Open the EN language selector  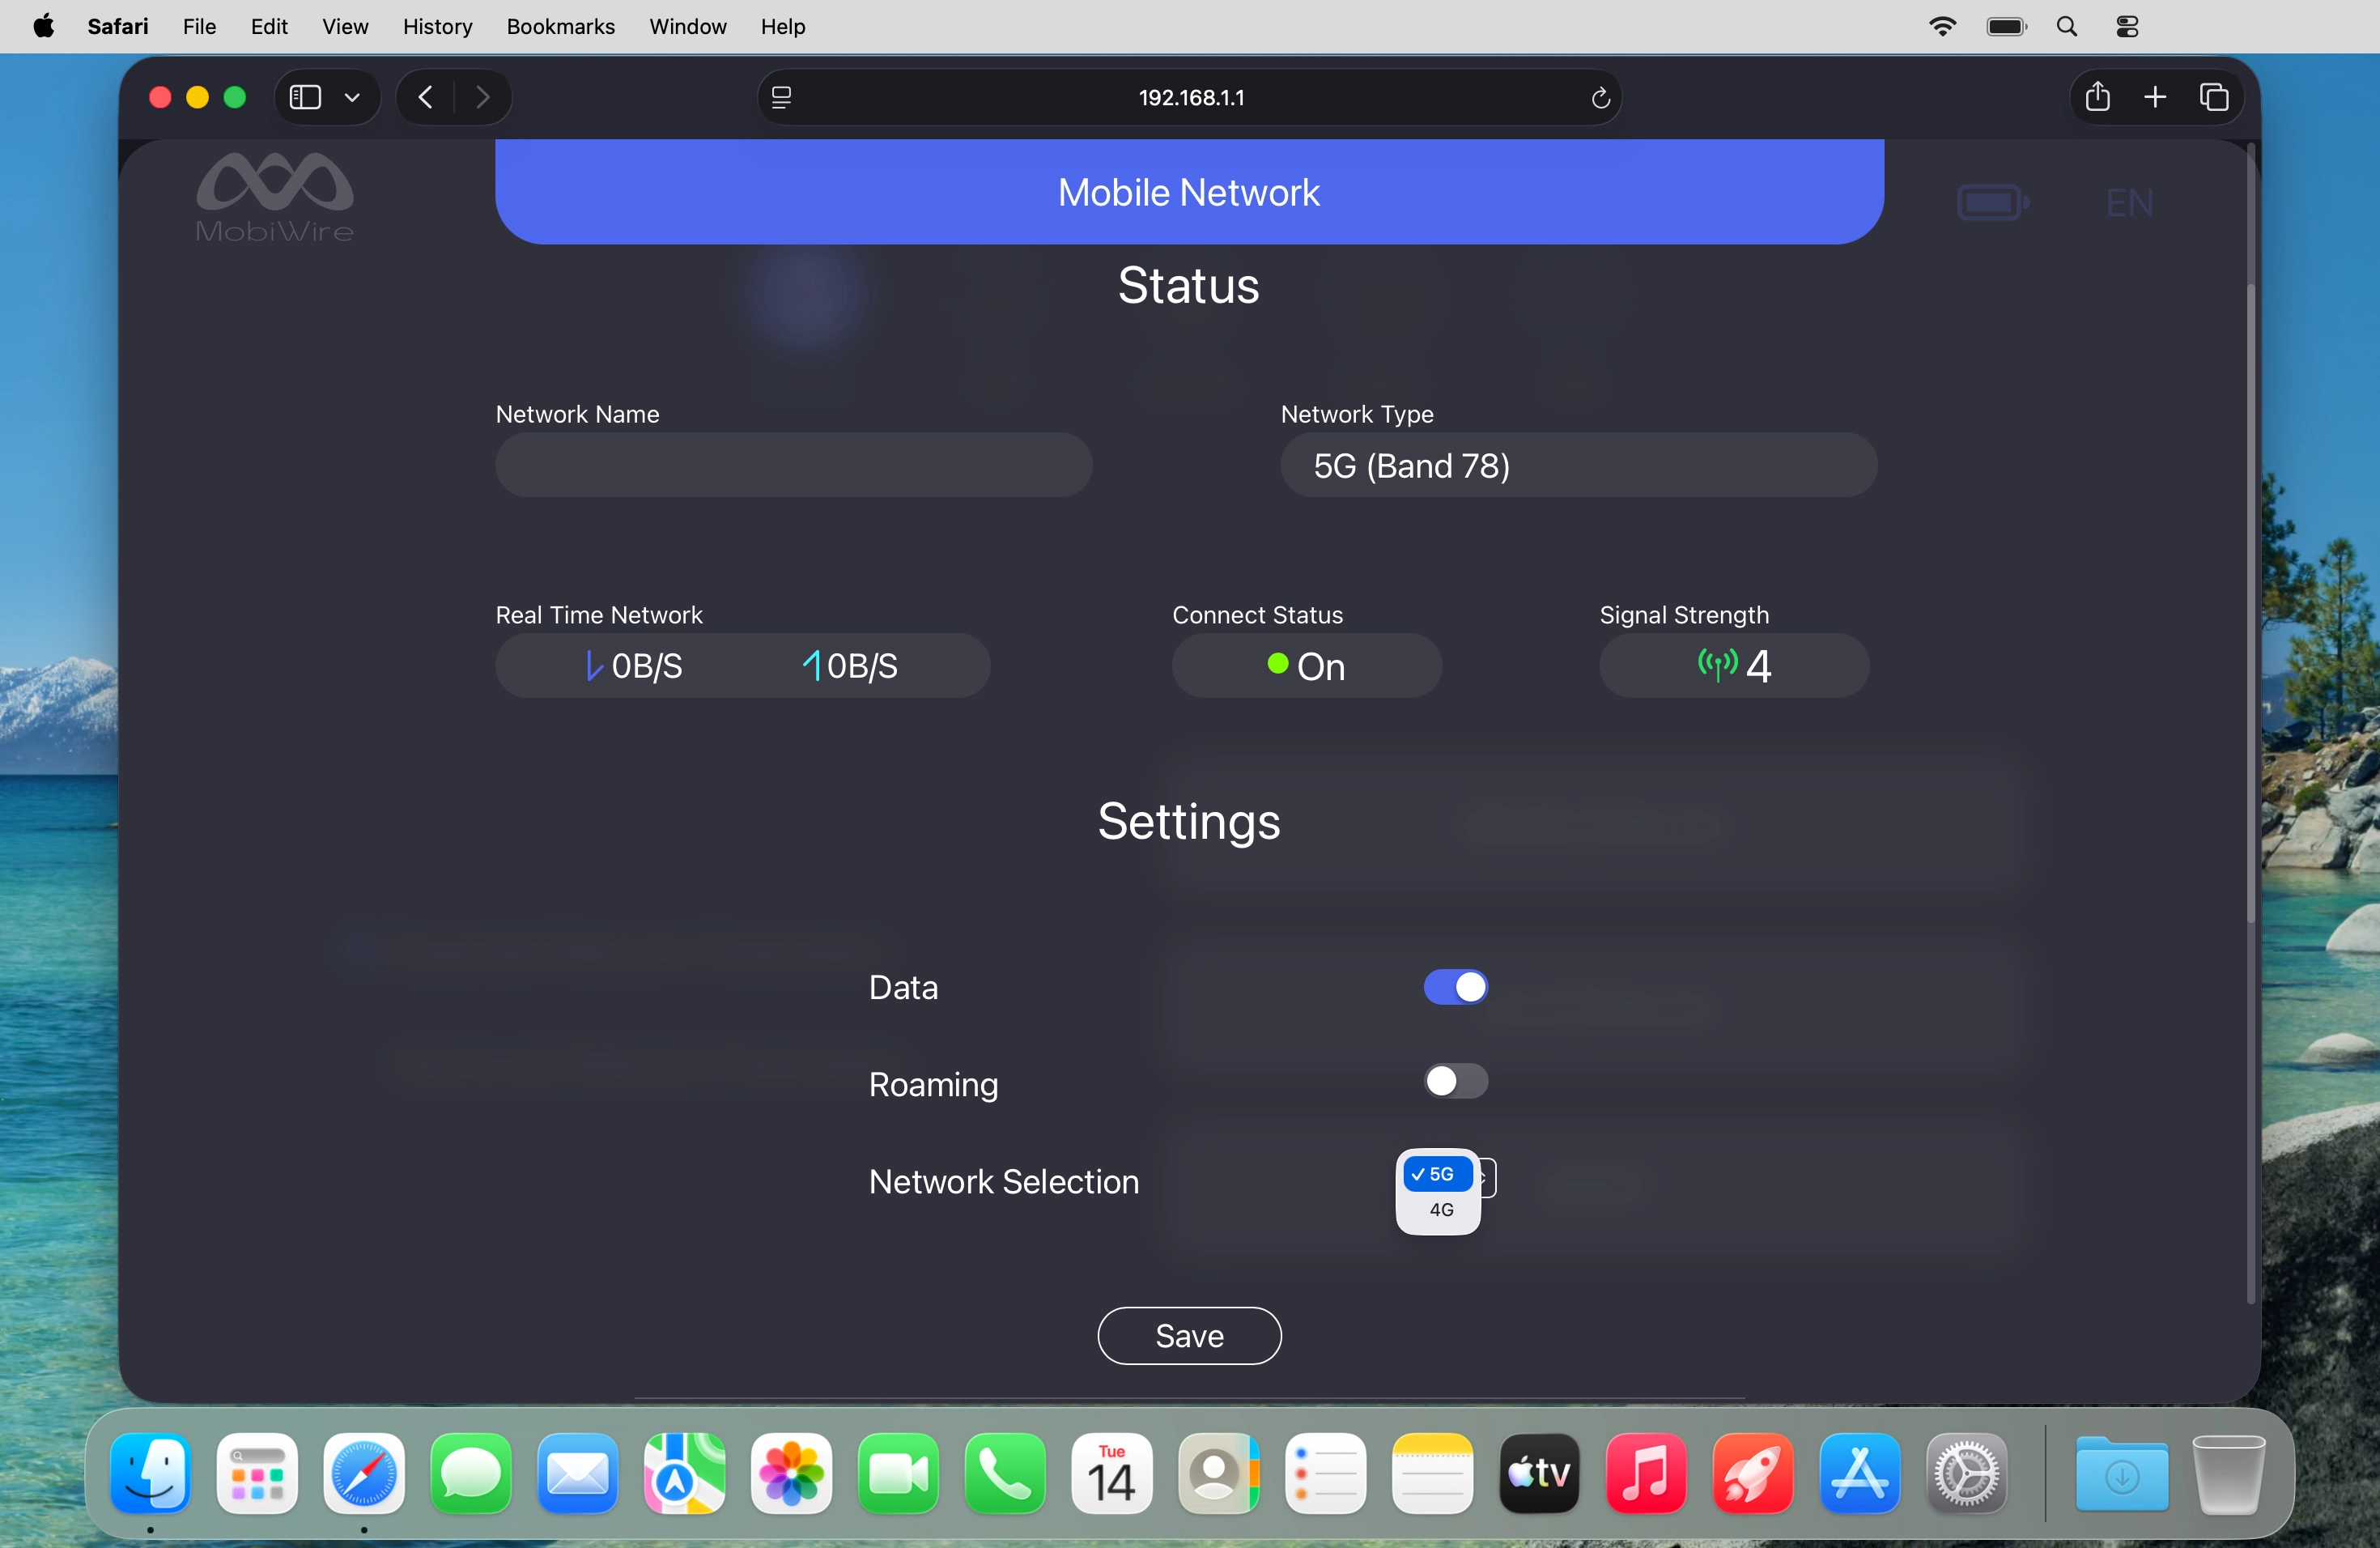2129,200
